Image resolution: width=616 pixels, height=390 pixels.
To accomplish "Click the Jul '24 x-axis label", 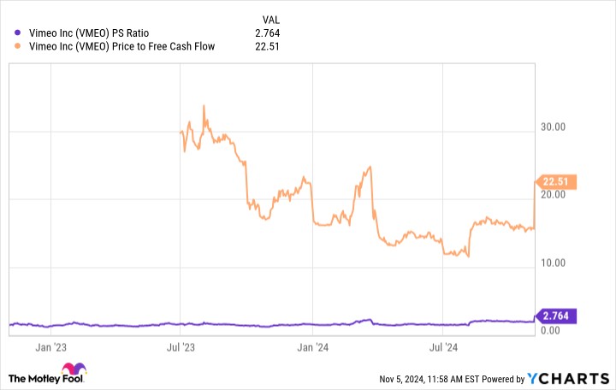I will point(442,347).
